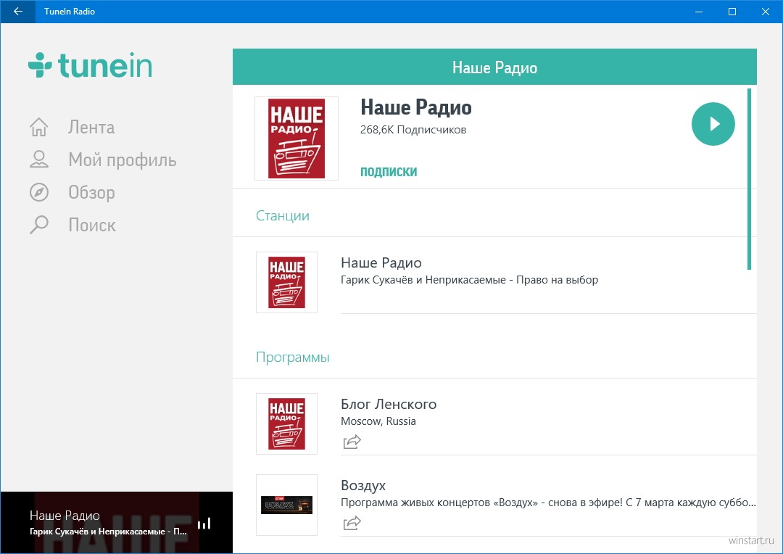Image resolution: width=783 pixels, height=554 pixels.
Task: Click the vertical scrollbar on the right
Action: tap(749, 178)
